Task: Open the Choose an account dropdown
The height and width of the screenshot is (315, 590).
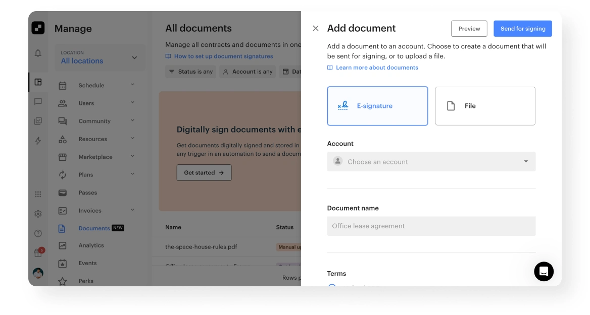Action: click(x=431, y=162)
